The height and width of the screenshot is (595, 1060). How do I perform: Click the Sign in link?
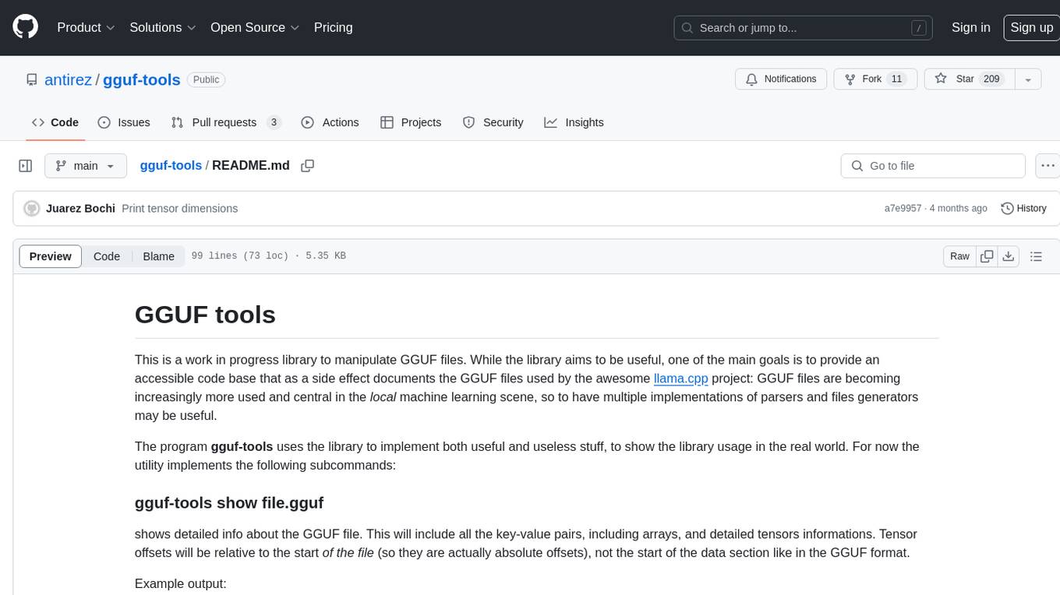970,27
